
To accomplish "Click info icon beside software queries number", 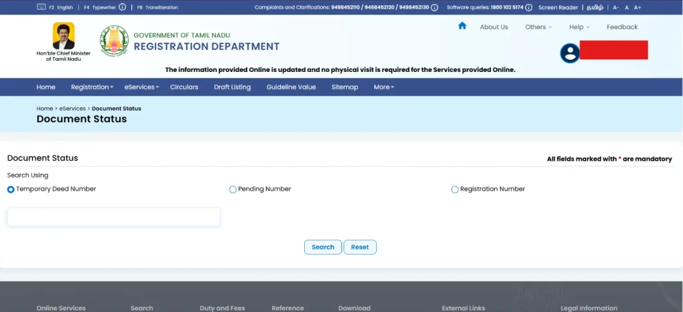I will point(528,7).
